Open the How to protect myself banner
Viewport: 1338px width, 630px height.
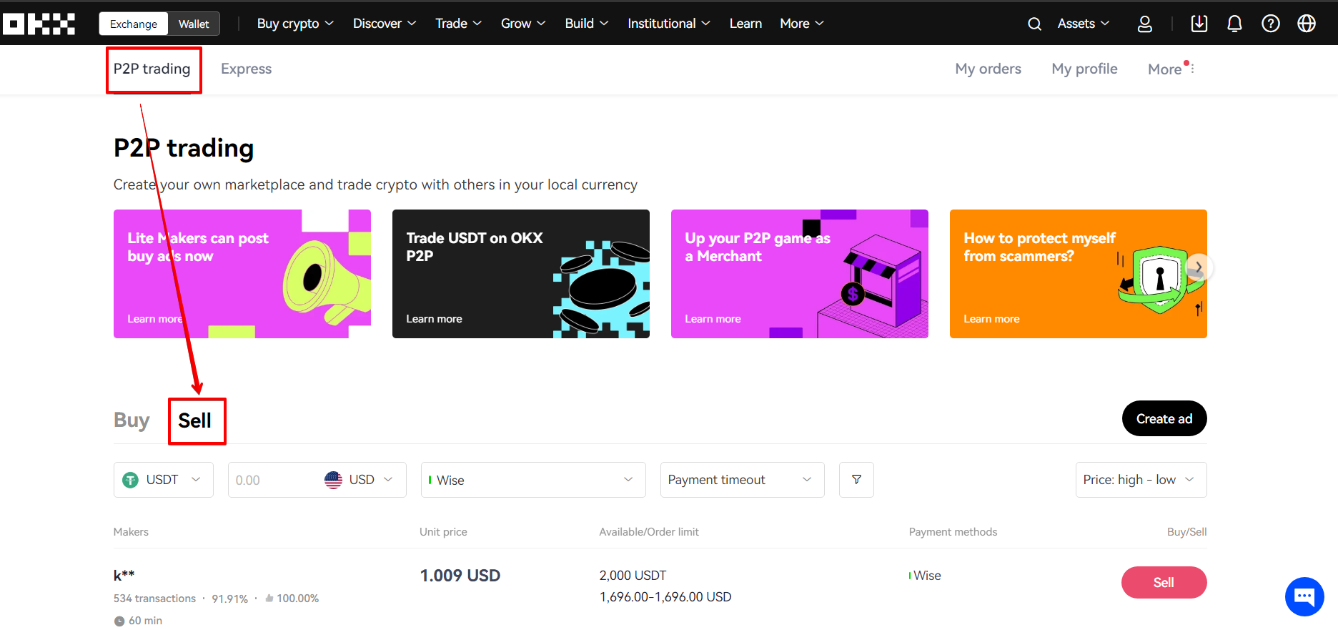coord(1079,274)
